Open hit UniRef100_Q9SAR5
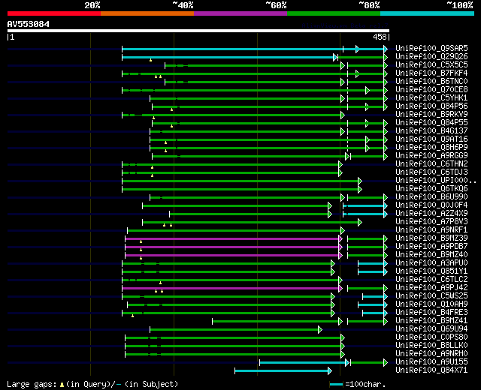This screenshot has height=390, width=481. [431, 48]
